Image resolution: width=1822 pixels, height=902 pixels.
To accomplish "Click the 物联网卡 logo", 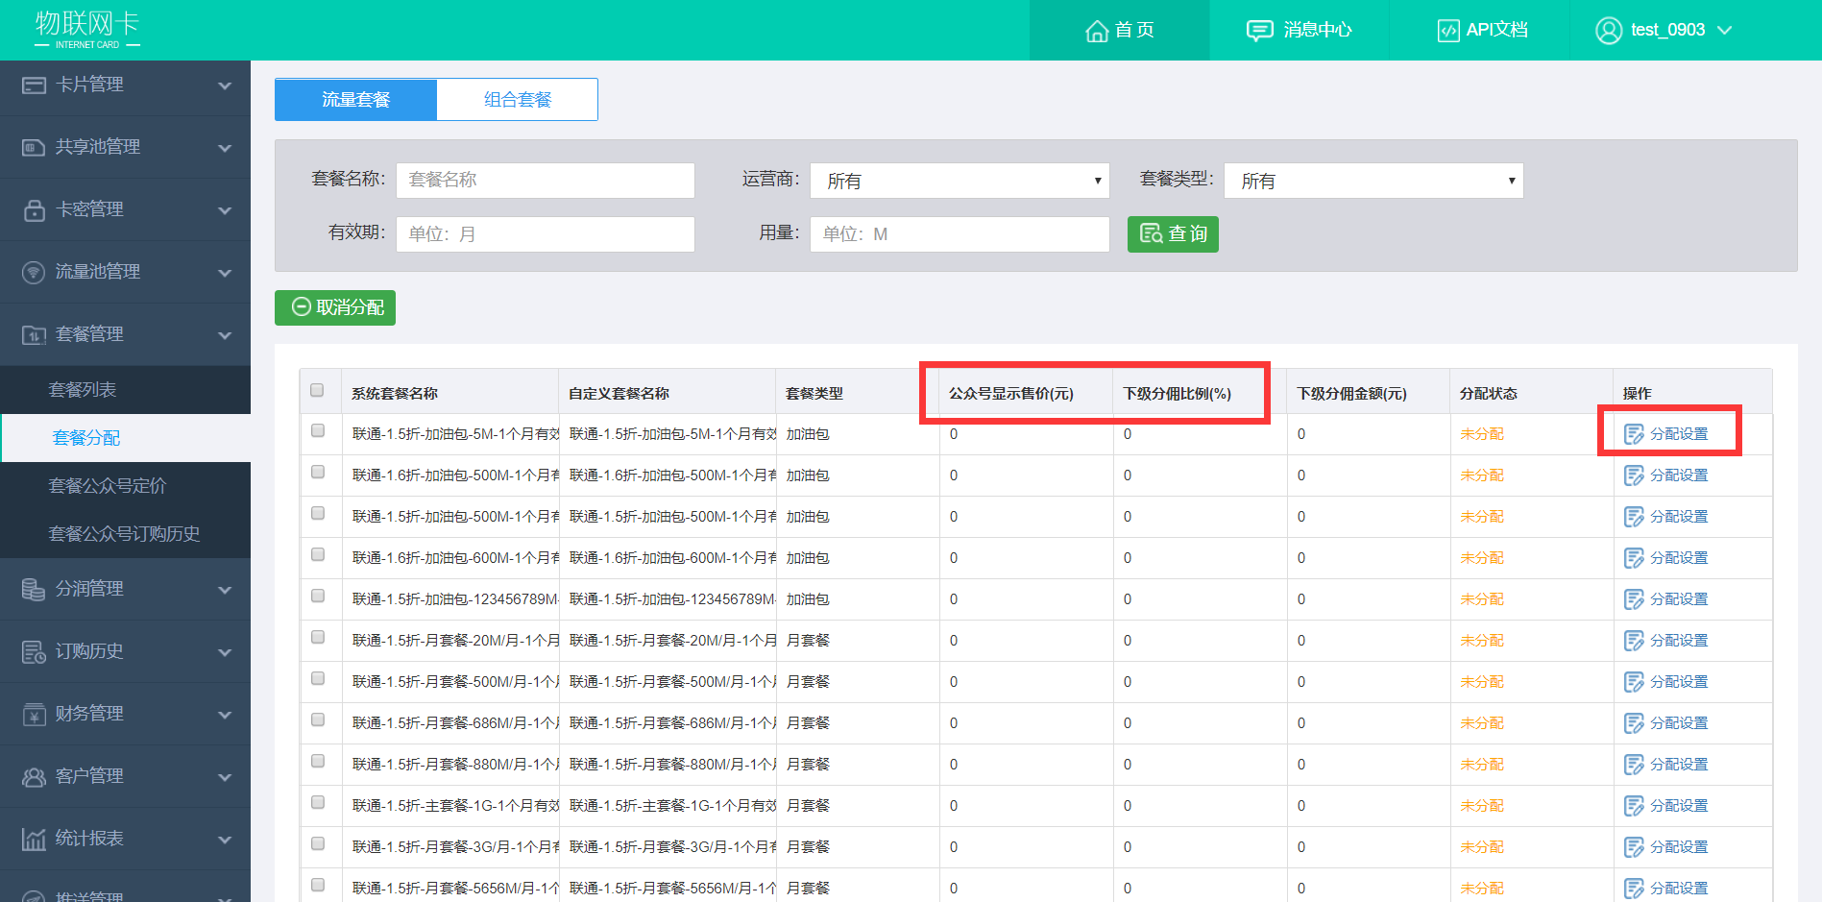I will click(x=87, y=30).
